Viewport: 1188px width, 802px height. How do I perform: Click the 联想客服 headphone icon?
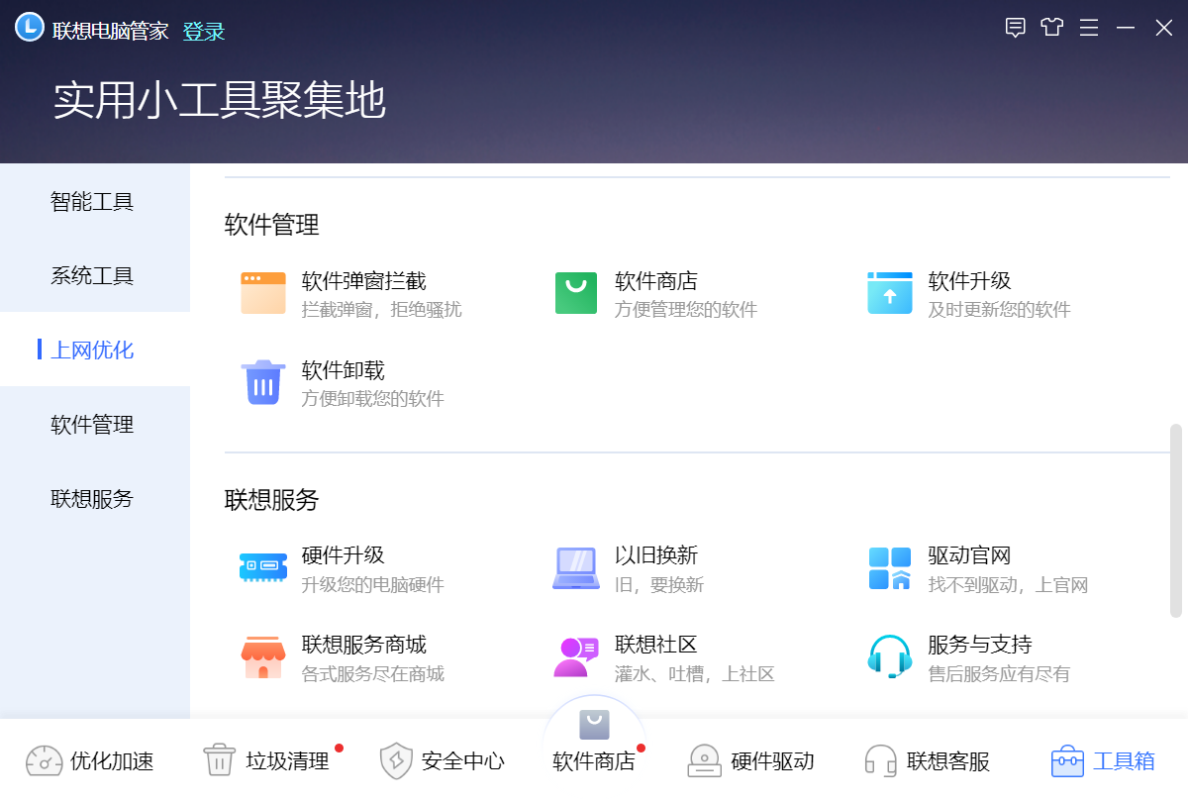tap(881, 760)
